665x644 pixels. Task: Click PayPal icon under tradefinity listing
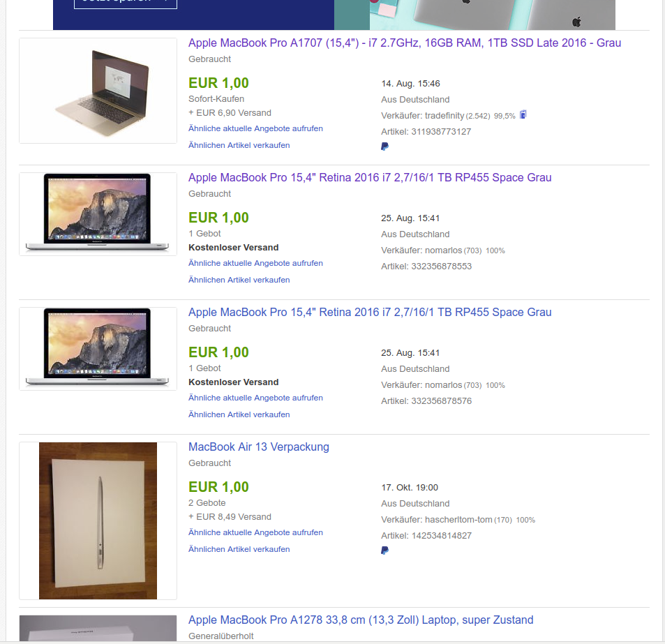tap(384, 147)
